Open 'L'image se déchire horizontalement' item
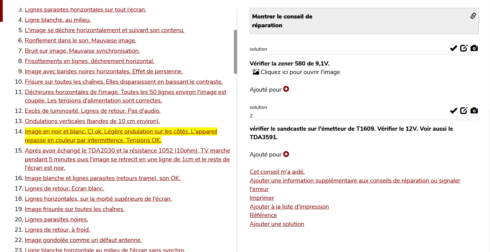The width and height of the screenshot is (490, 252). tap(104, 30)
